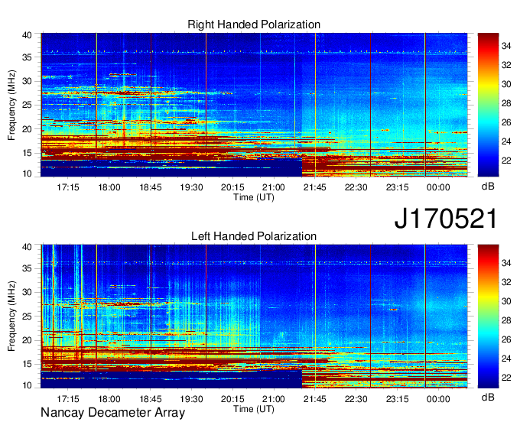
Task: Click the 40 MHz tick label on lower plot
Action: [x=27, y=247]
